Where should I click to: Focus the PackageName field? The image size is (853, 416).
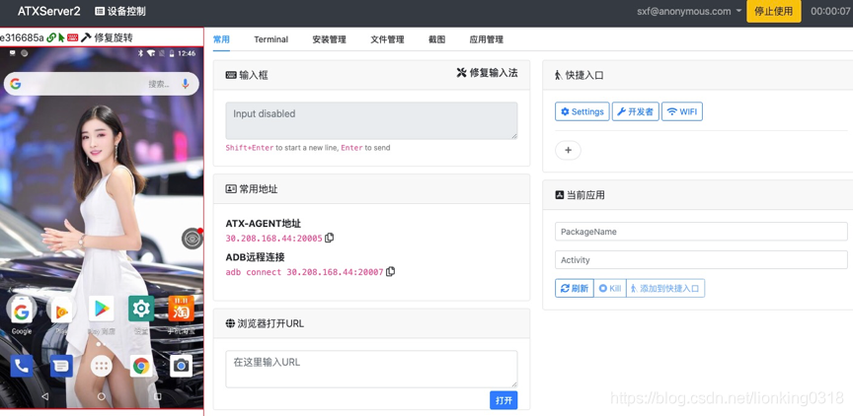tap(701, 232)
